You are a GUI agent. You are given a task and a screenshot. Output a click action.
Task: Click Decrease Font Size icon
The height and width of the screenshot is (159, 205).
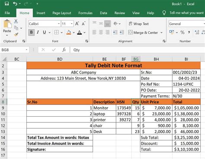pos(83,24)
